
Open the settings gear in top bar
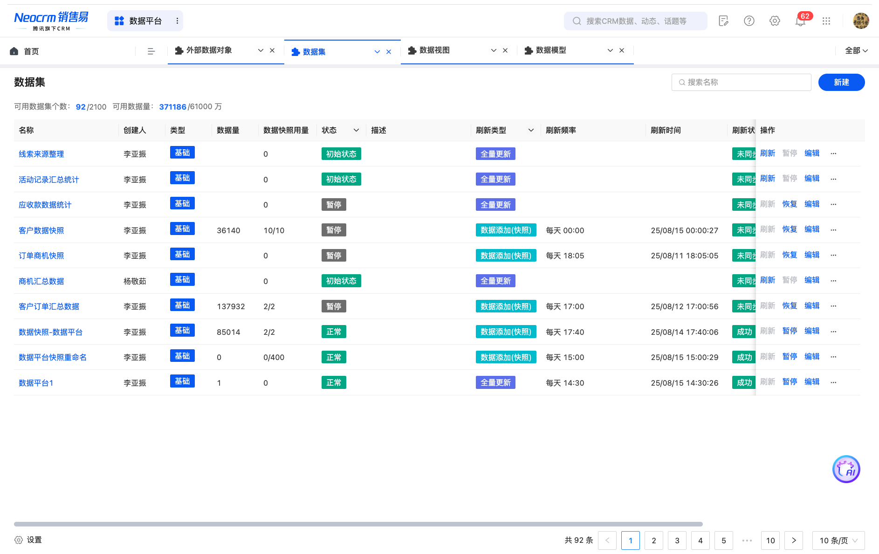(x=775, y=21)
